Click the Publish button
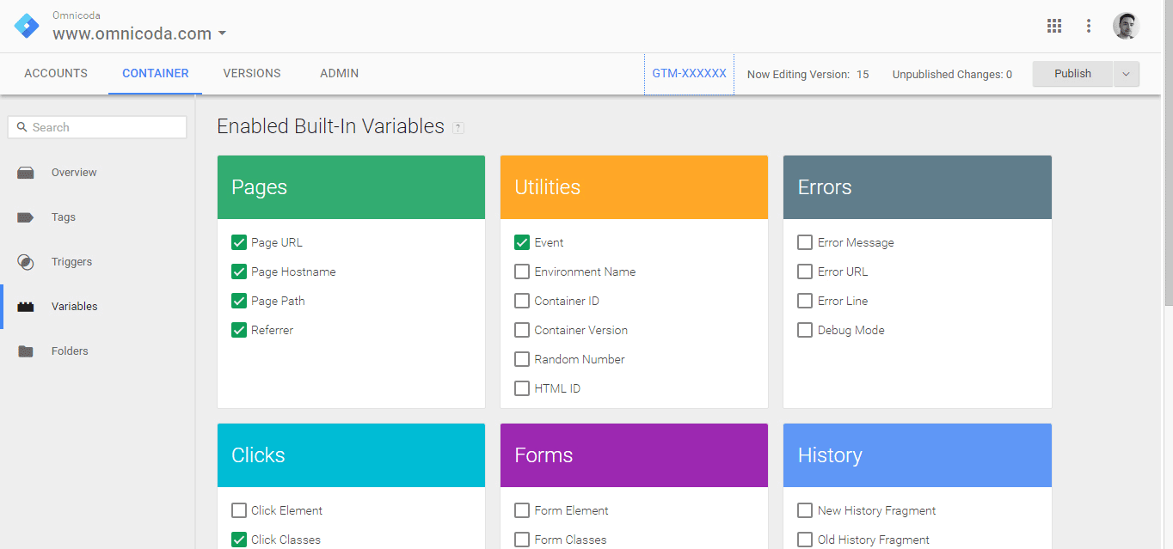This screenshot has width=1173, height=549. [x=1072, y=73]
